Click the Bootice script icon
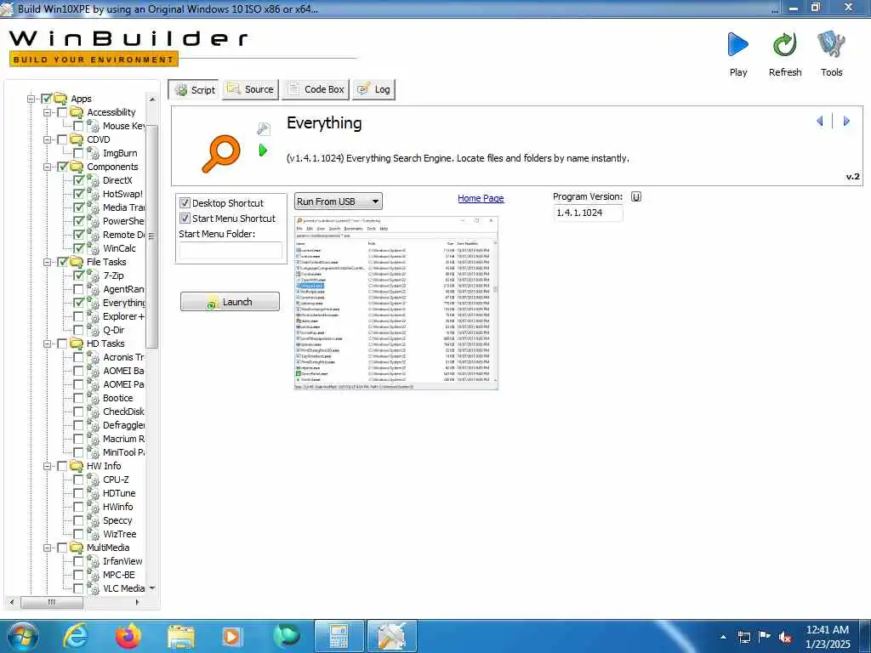Viewport: 871px width, 653px height. [94, 398]
